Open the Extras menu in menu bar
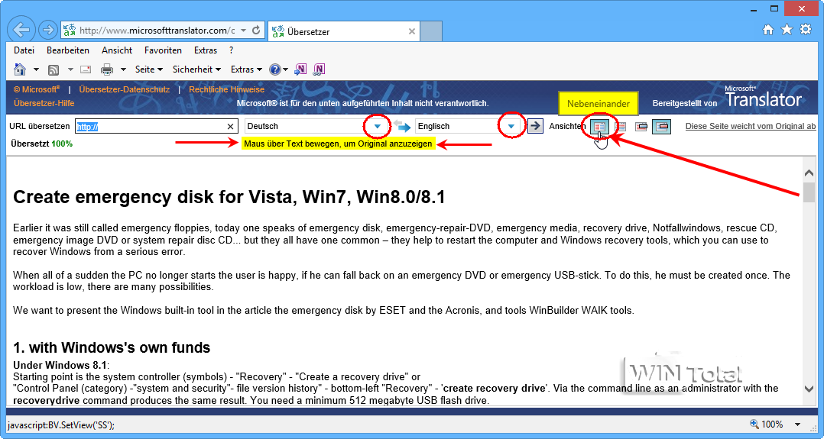The width and height of the screenshot is (824, 439). pyautogui.click(x=206, y=50)
